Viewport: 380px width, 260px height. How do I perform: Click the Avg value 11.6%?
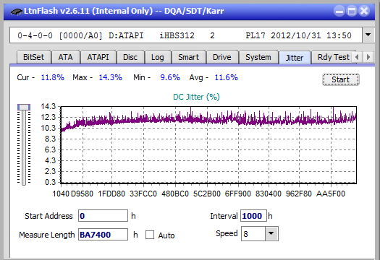(x=226, y=77)
